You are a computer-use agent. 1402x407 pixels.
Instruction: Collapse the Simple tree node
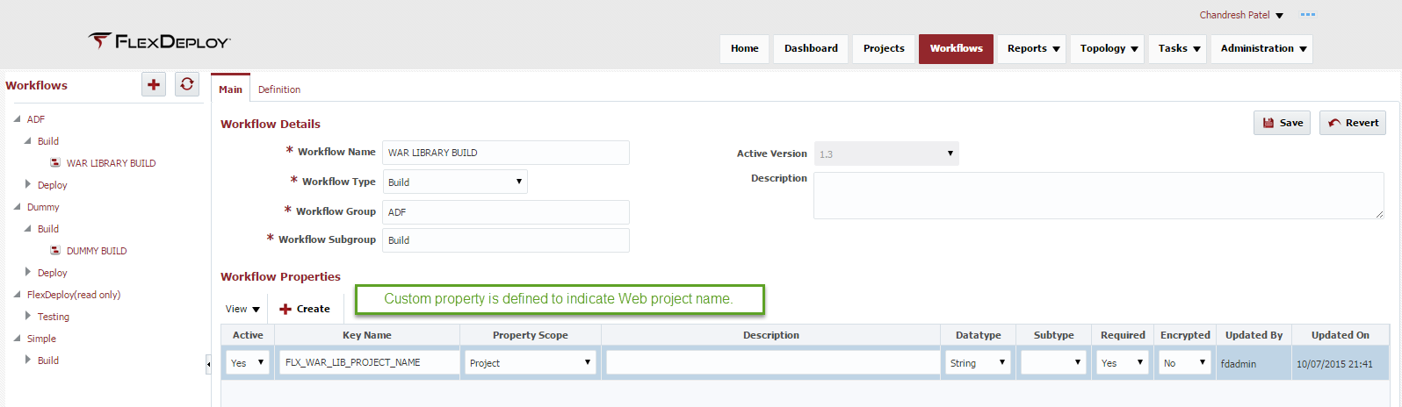[x=17, y=339]
